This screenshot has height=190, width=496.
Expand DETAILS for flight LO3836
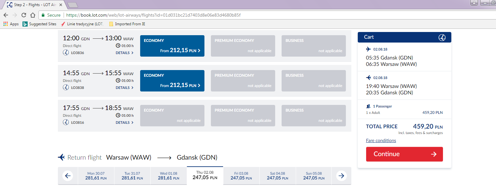point(125,53)
